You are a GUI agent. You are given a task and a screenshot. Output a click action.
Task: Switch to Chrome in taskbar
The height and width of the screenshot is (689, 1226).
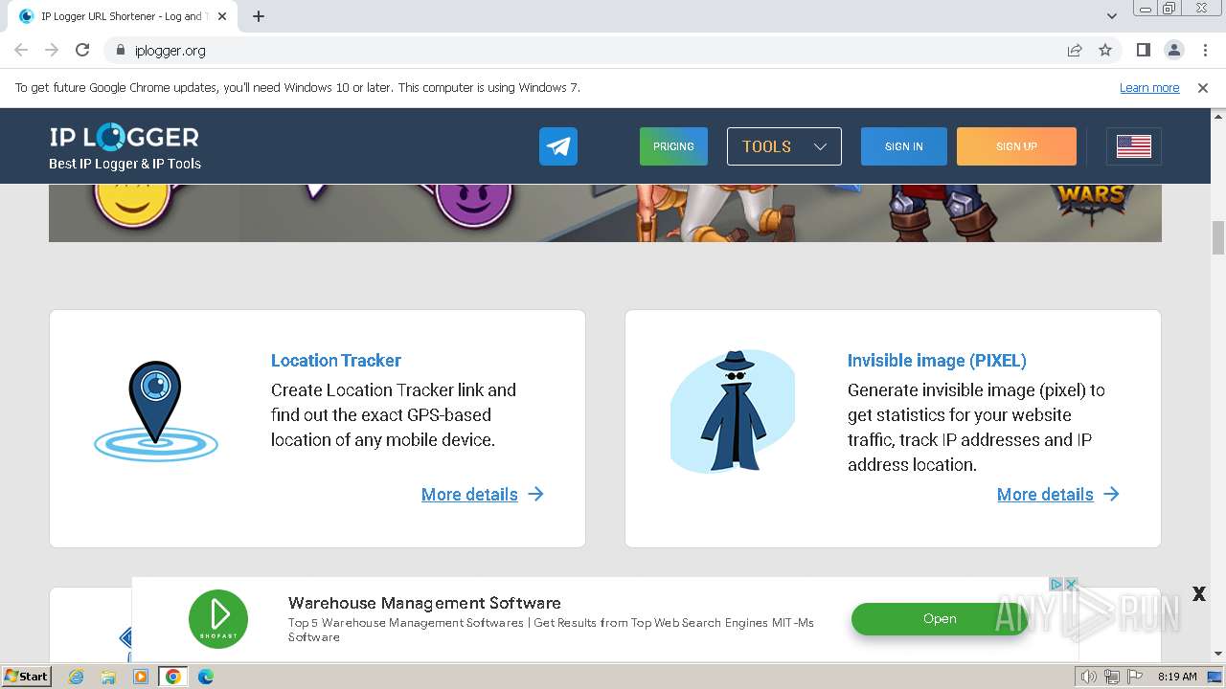pos(173,677)
